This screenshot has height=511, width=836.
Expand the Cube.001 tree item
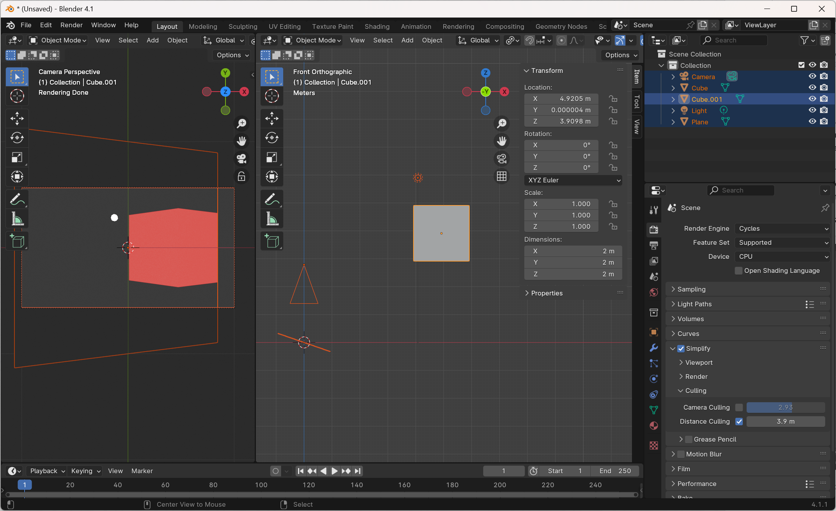673,99
